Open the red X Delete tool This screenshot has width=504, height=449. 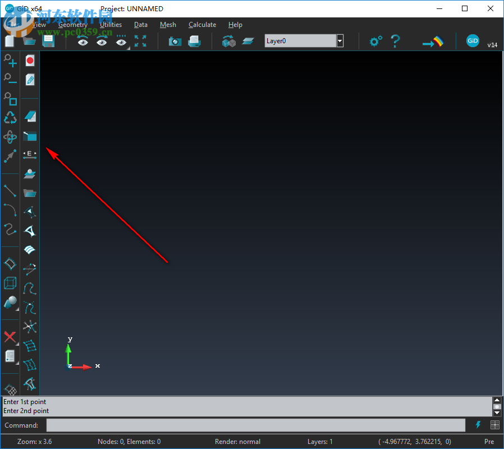10,337
